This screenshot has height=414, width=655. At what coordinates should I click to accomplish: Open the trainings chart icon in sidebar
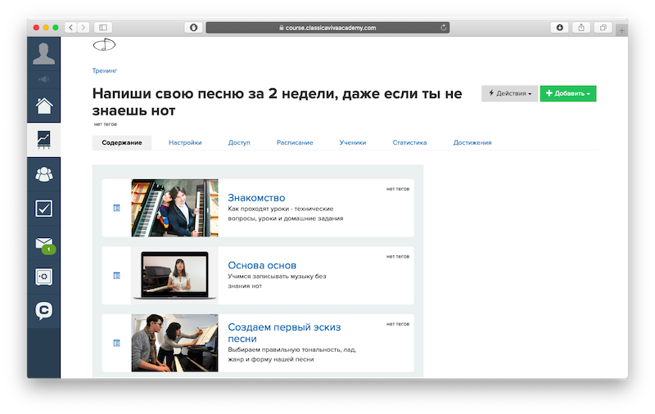pyautogui.click(x=45, y=140)
